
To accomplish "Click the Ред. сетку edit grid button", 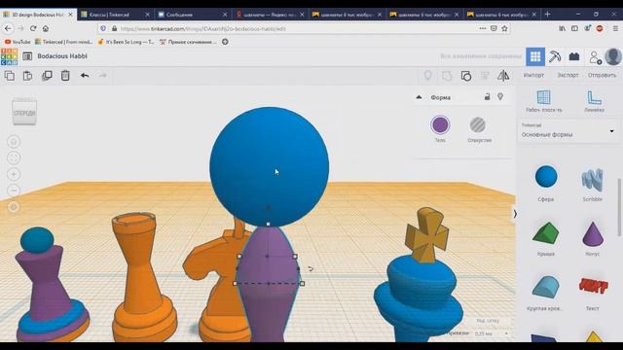I will point(488,321).
